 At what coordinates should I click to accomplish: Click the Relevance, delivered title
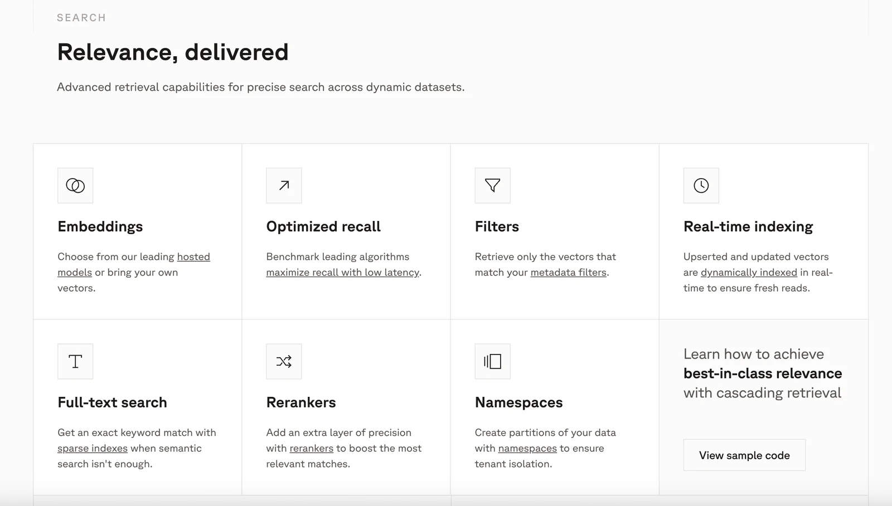click(x=173, y=52)
